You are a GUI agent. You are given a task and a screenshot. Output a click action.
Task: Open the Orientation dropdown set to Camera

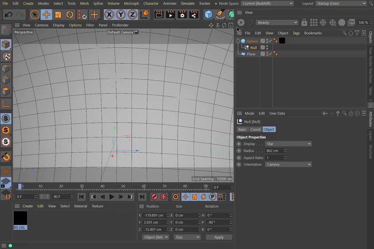(x=288, y=164)
